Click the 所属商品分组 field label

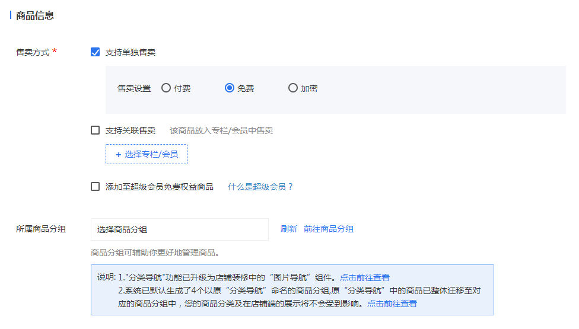41,229
